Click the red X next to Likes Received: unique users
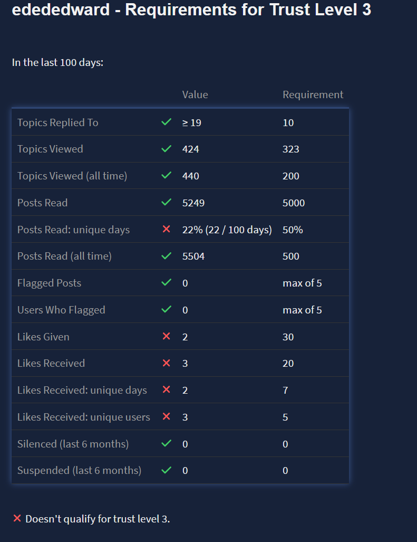 (167, 417)
